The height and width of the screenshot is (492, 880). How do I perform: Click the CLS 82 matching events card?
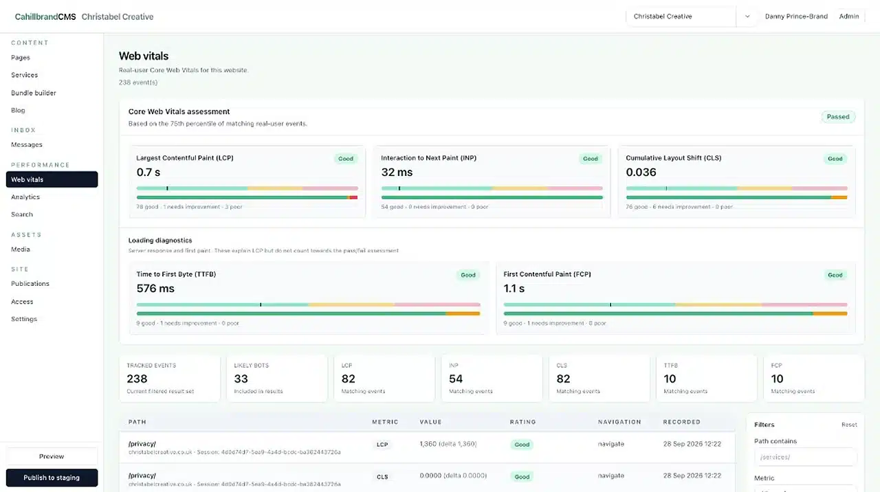tap(599, 379)
